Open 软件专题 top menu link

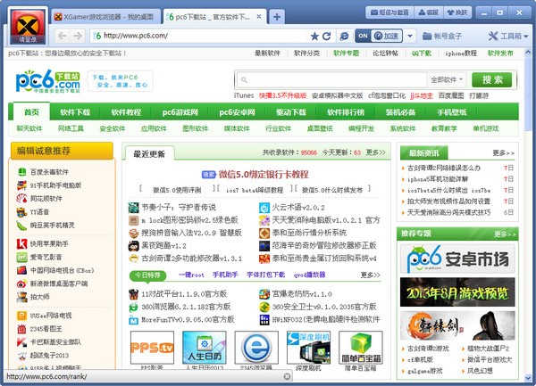click(x=346, y=53)
